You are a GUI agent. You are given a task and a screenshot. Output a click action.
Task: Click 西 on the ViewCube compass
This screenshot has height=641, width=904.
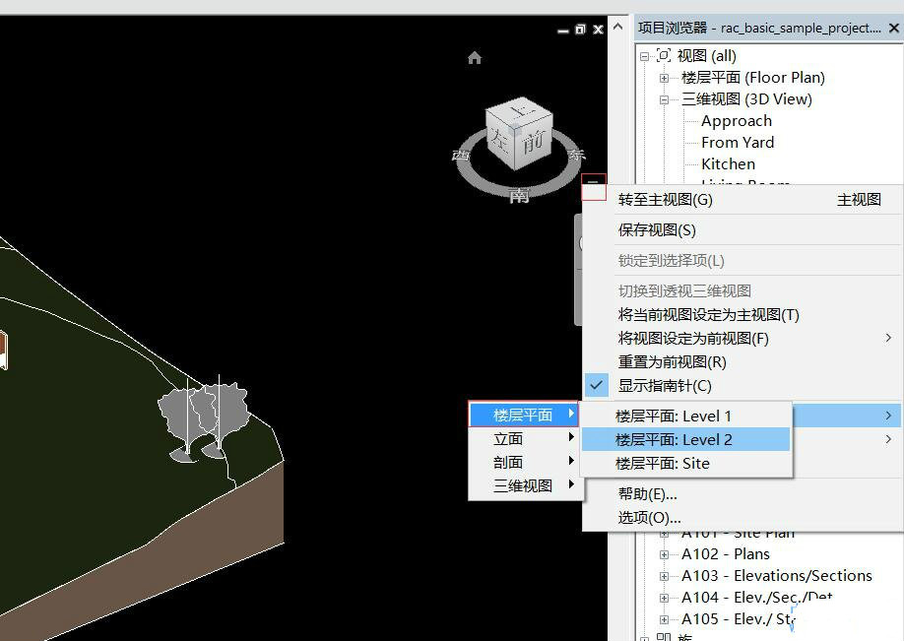tap(458, 154)
